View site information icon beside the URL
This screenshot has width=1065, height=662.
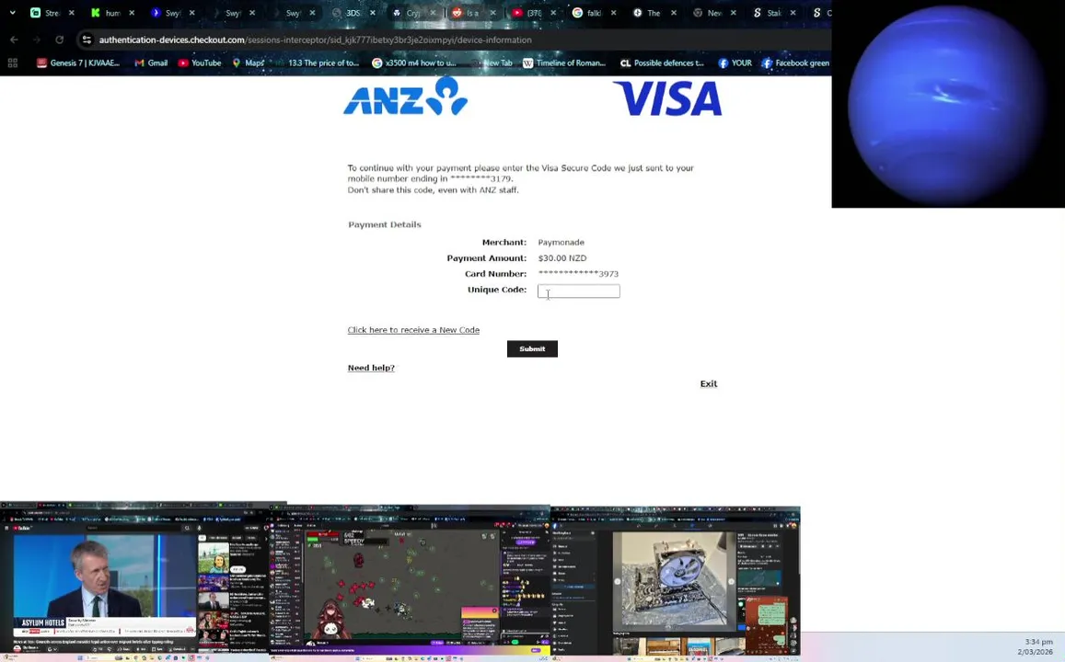tap(87, 40)
